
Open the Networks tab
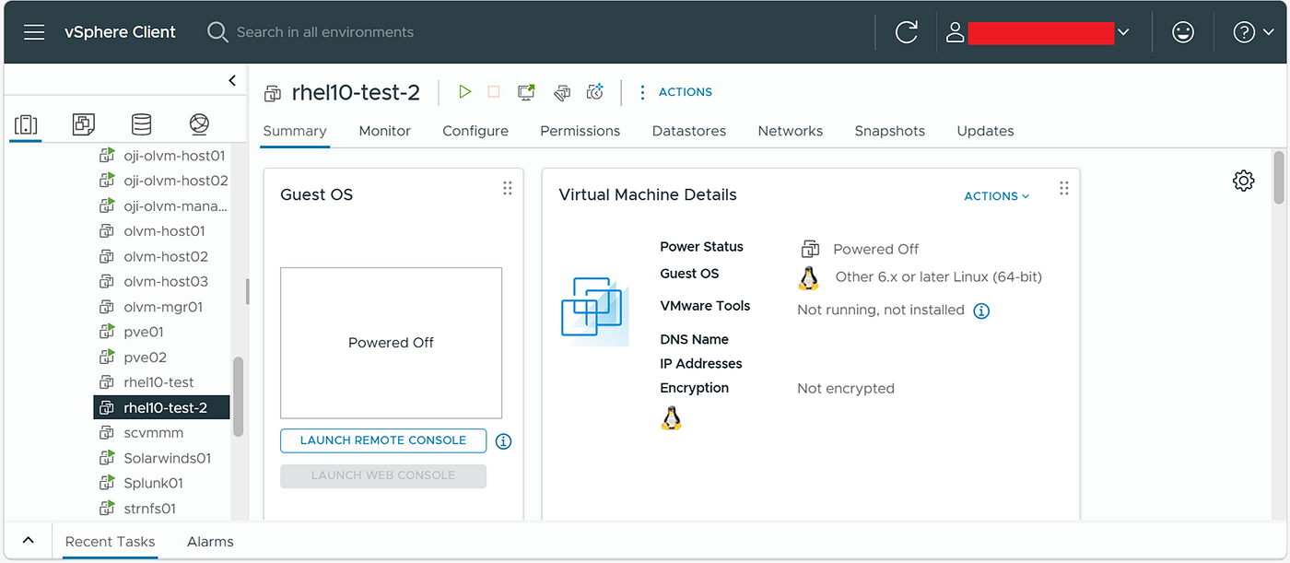(791, 131)
